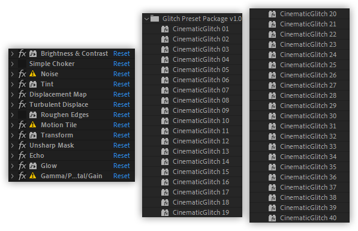This screenshot has width=358, height=231.
Task: Select the CinematicGlitch 32 preset name
Action: pos(308,136)
